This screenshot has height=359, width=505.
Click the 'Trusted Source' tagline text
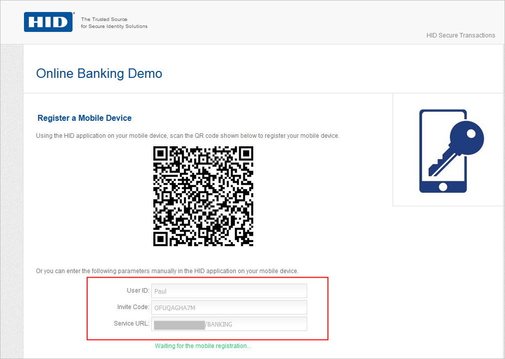(x=114, y=23)
